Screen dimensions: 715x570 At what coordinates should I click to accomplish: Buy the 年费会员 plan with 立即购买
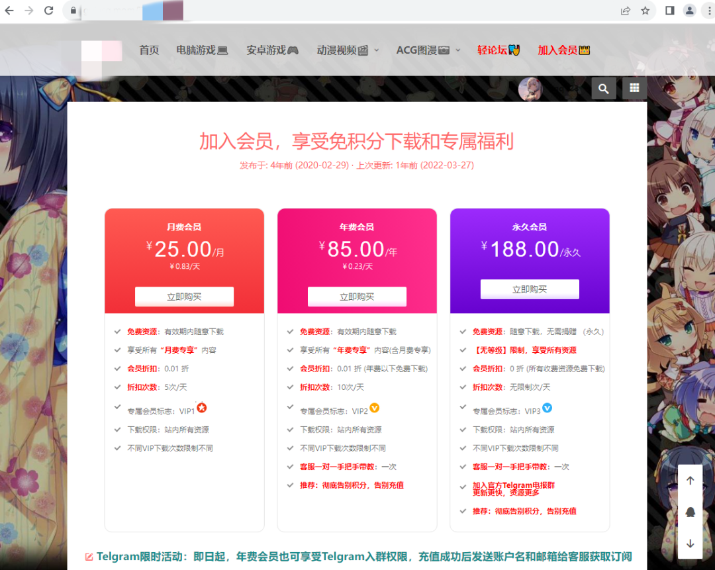point(357,297)
